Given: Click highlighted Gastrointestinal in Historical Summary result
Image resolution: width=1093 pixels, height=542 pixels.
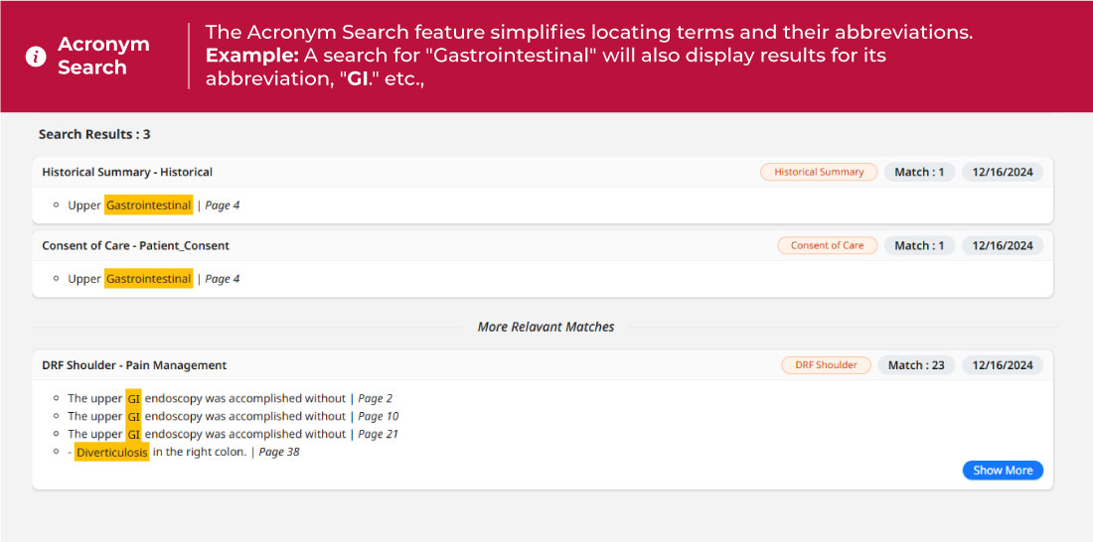Looking at the screenshot, I should click(149, 205).
